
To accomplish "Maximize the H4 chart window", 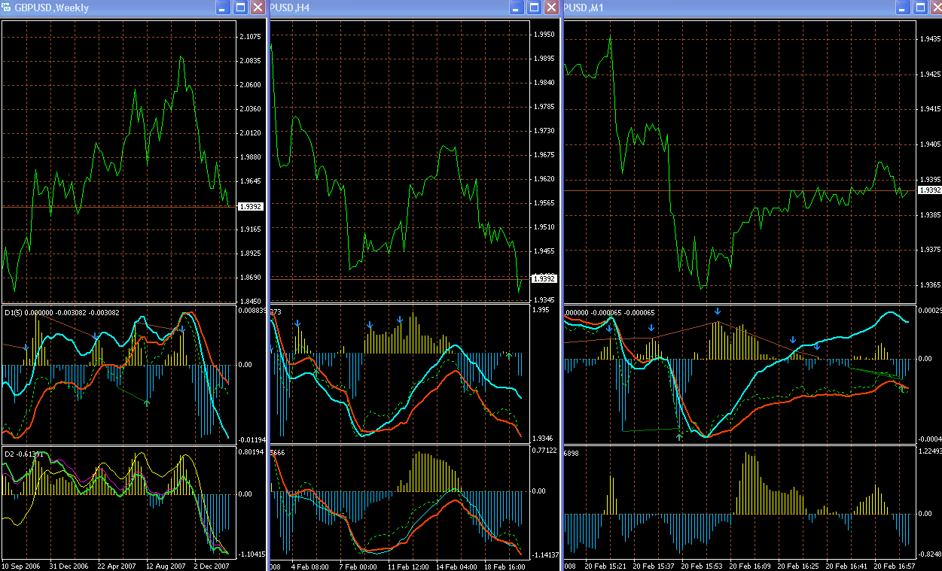I will [534, 8].
